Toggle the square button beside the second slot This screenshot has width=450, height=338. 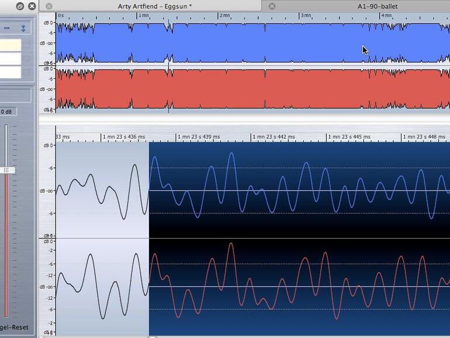tap(27, 58)
